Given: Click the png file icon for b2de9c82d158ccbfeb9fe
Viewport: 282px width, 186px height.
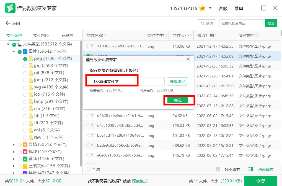Looking at the screenshot, I should [93, 145].
